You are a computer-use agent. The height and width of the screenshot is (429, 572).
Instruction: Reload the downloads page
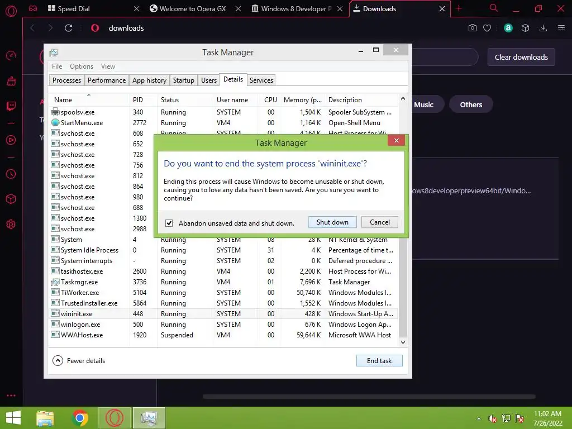click(x=68, y=28)
